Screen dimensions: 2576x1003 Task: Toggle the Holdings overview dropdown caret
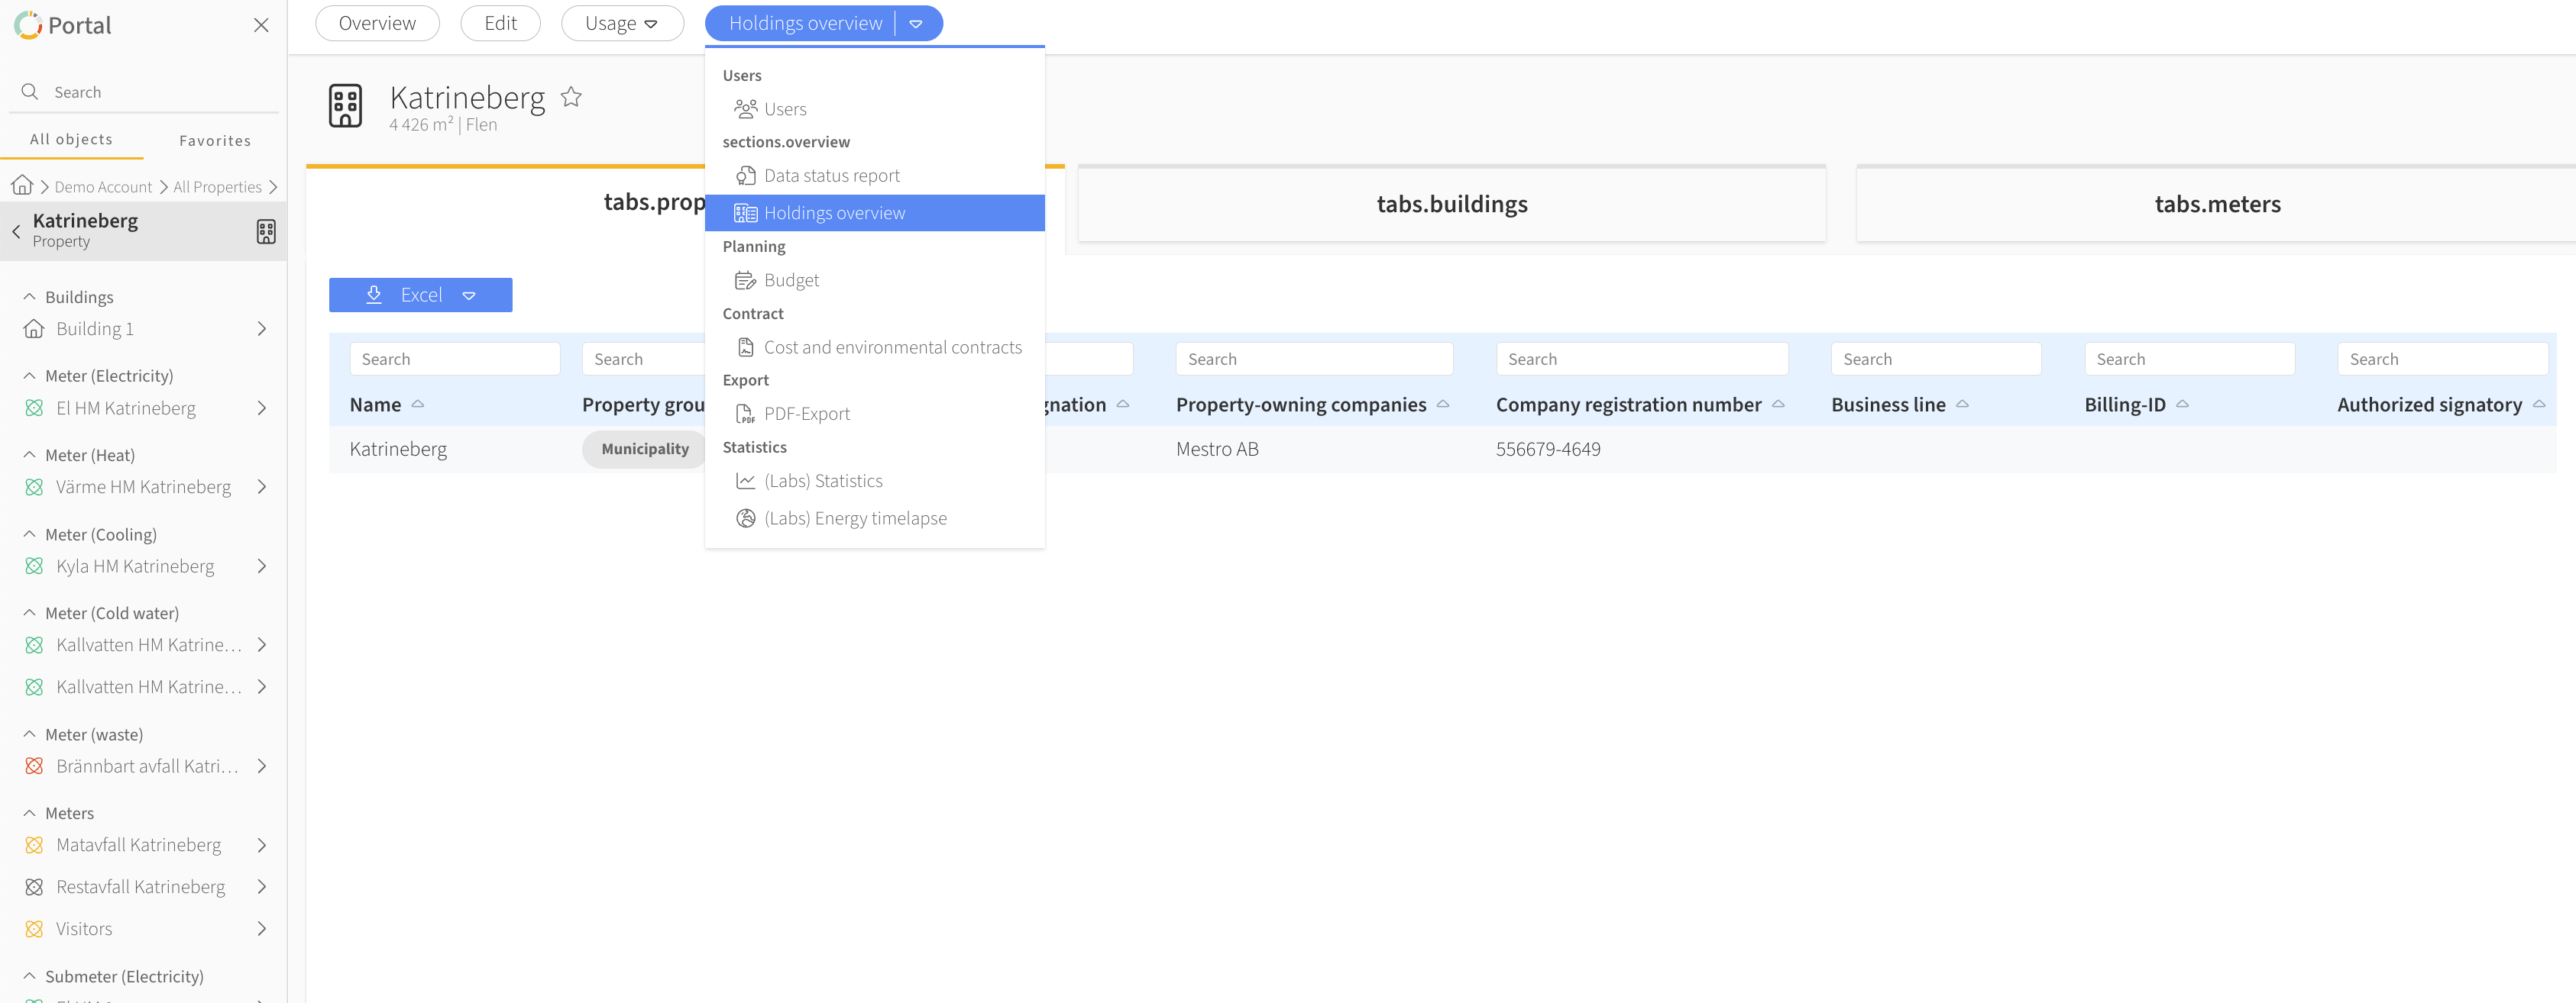coord(916,23)
